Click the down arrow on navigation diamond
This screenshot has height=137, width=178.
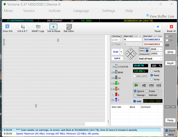pos(130,57)
